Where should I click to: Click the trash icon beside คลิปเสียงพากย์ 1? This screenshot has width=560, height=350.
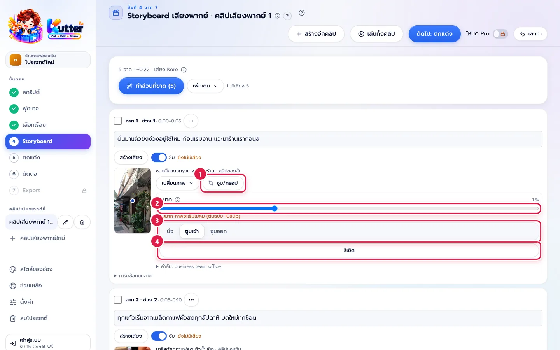click(82, 222)
